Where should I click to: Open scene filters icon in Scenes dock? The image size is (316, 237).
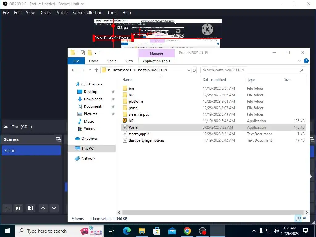31,208
